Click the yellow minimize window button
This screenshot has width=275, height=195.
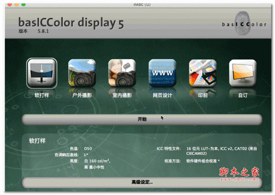(16, 5)
